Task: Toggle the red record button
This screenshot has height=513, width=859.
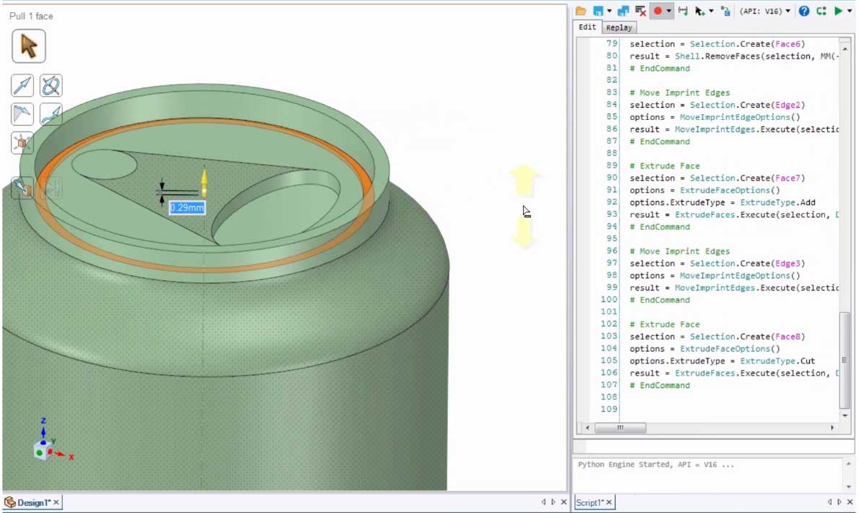Action: [x=657, y=11]
